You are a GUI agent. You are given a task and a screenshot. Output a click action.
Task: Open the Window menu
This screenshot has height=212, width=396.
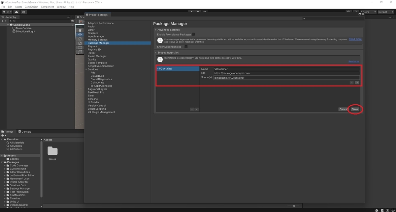point(61,7)
